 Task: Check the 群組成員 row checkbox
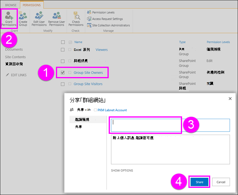pyautogui.click(x=63, y=61)
